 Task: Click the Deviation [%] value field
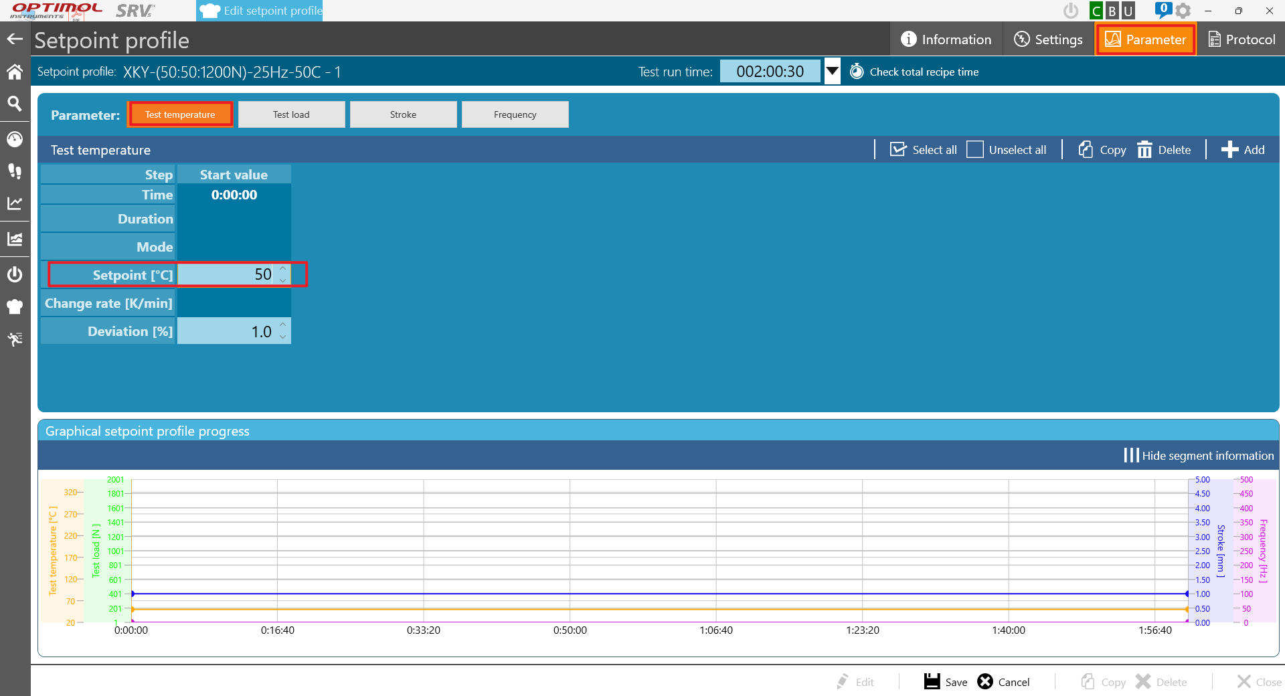coord(226,331)
